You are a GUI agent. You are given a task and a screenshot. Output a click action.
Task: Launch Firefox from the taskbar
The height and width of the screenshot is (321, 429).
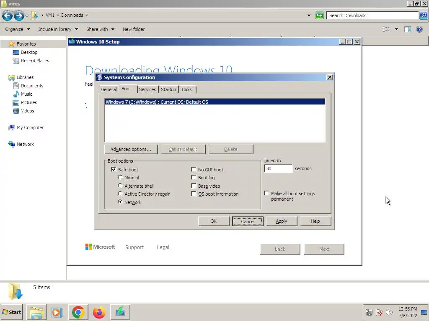pos(99,312)
